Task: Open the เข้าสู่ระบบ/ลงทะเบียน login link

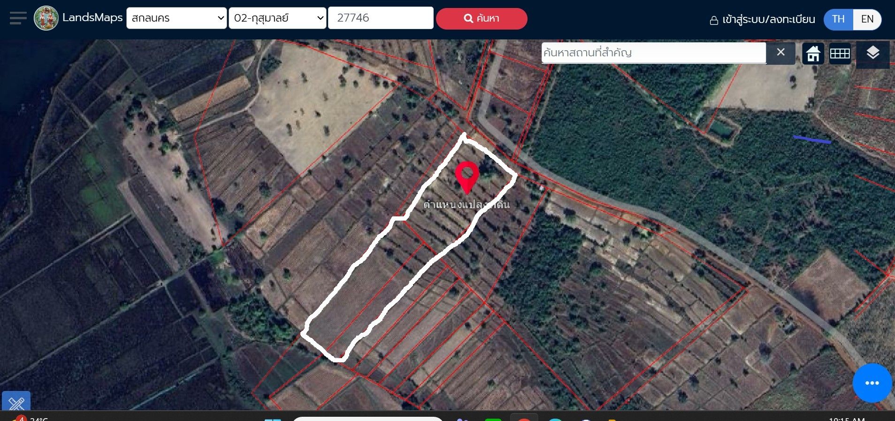Action: pos(762,19)
